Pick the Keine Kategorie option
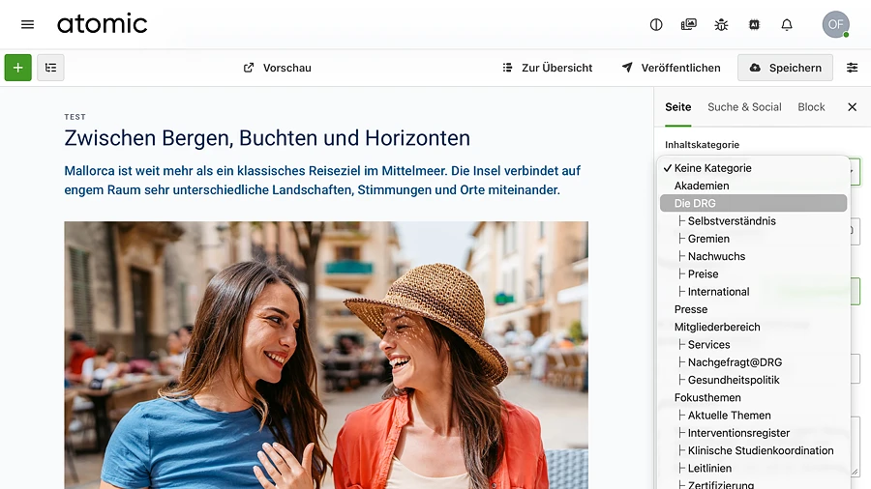The height and width of the screenshot is (489, 871). 712,168
